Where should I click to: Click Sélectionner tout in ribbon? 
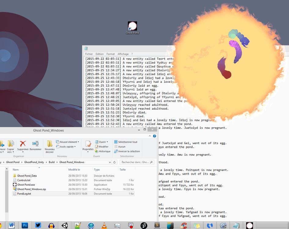click(126, 142)
